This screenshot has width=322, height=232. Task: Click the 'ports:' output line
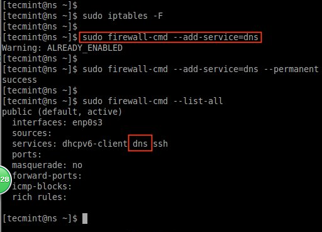coord(26,155)
